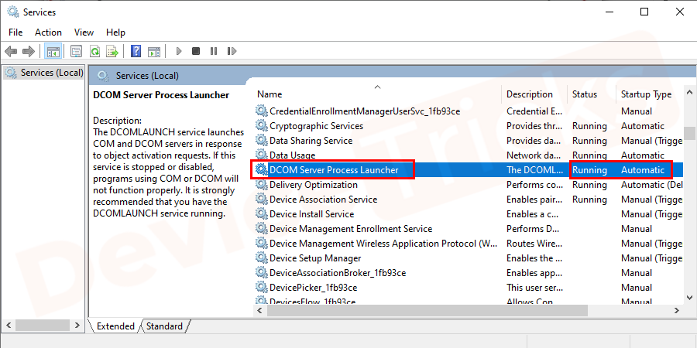Click the list's vertical scrollbar up arrow

tap(690, 92)
